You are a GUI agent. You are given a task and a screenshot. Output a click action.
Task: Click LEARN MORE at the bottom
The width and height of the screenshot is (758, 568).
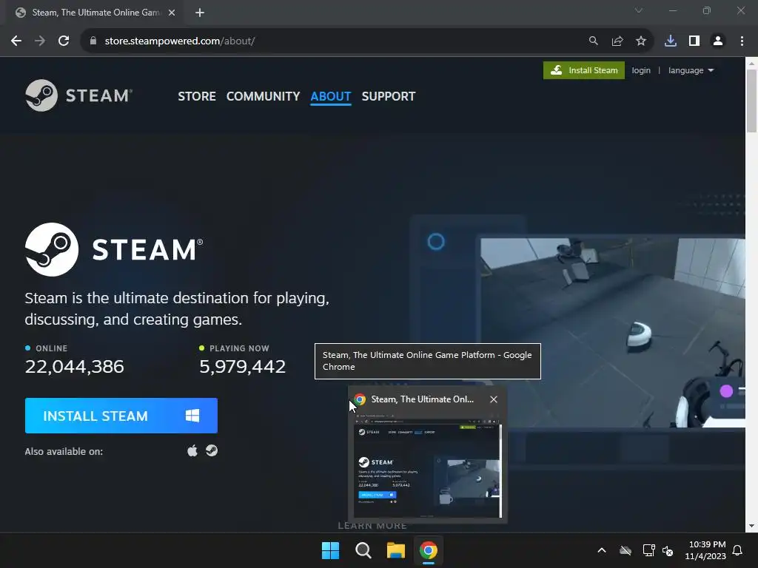click(x=372, y=526)
